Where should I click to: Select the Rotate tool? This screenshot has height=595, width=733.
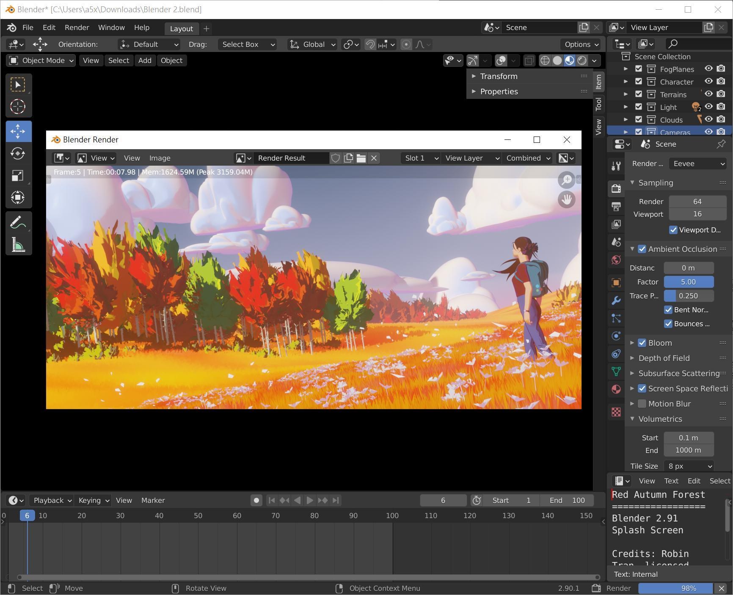18,153
